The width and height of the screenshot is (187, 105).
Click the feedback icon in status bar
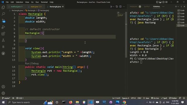180,98
